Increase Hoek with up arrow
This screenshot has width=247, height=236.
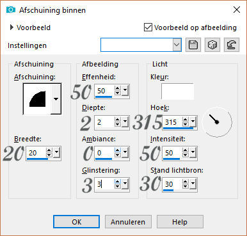[x=185, y=120]
